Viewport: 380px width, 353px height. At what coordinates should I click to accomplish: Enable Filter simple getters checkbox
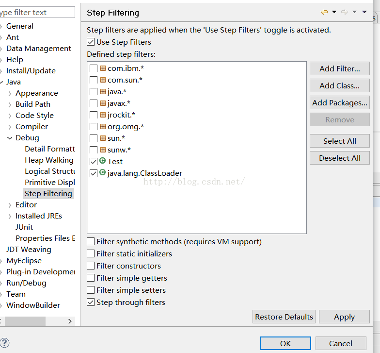(91, 278)
